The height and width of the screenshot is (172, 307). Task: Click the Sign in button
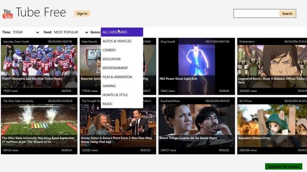point(82,13)
